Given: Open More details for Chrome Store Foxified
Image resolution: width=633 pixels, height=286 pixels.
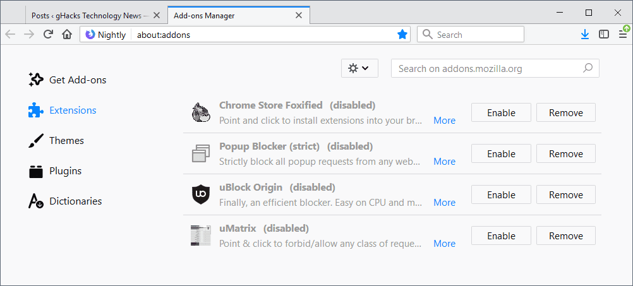Looking at the screenshot, I should pos(445,120).
